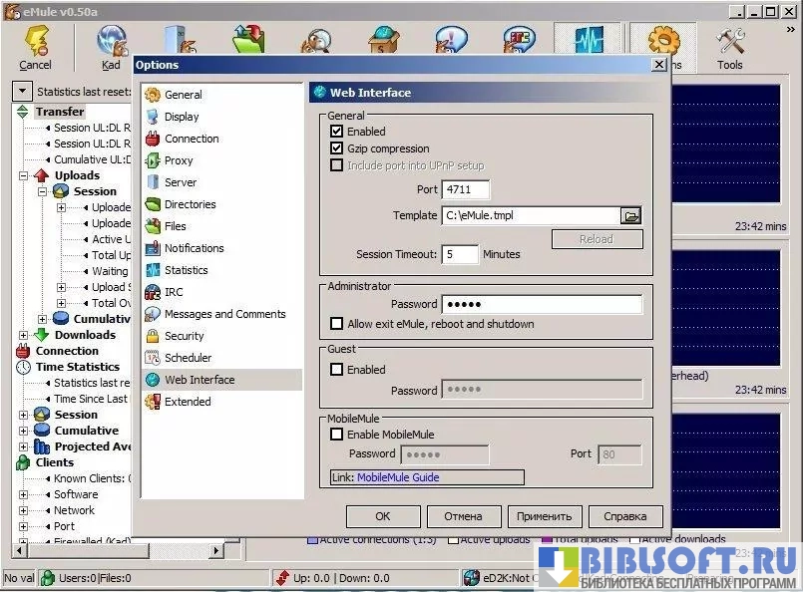803x592 pixels.
Task: Enable the Guest account checkbox
Action: [x=337, y=370]
